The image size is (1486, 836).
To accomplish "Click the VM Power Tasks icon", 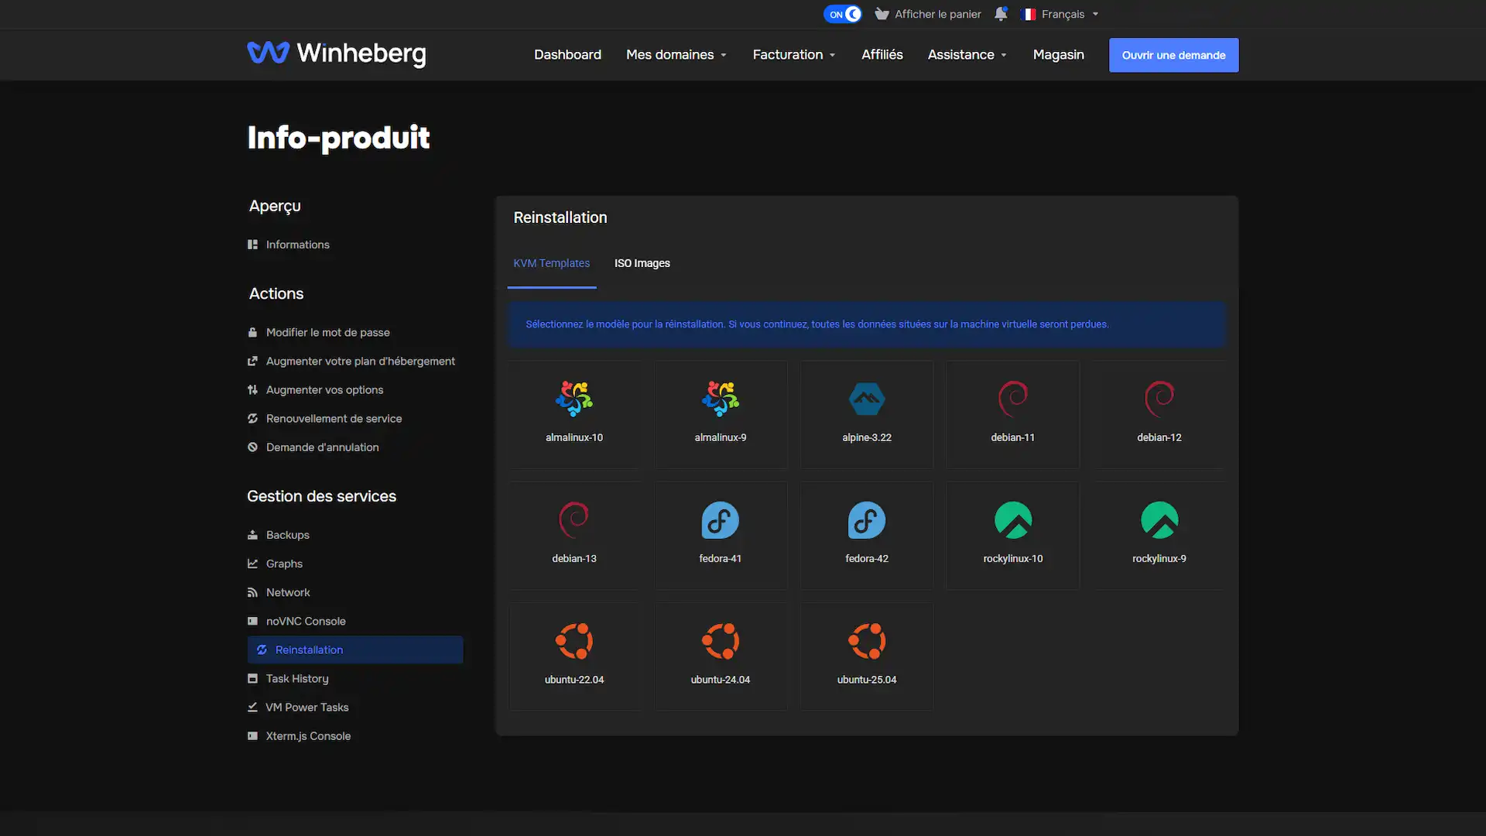I will pos(252,708).
